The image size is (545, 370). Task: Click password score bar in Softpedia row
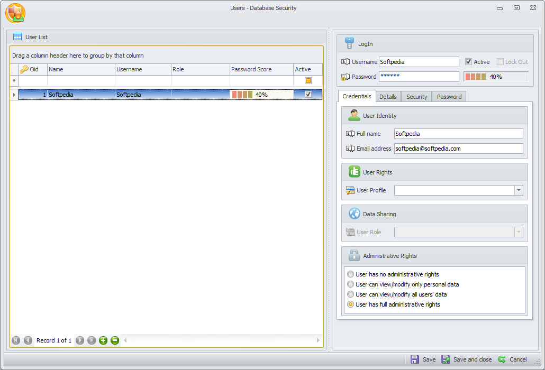[261, 95]
